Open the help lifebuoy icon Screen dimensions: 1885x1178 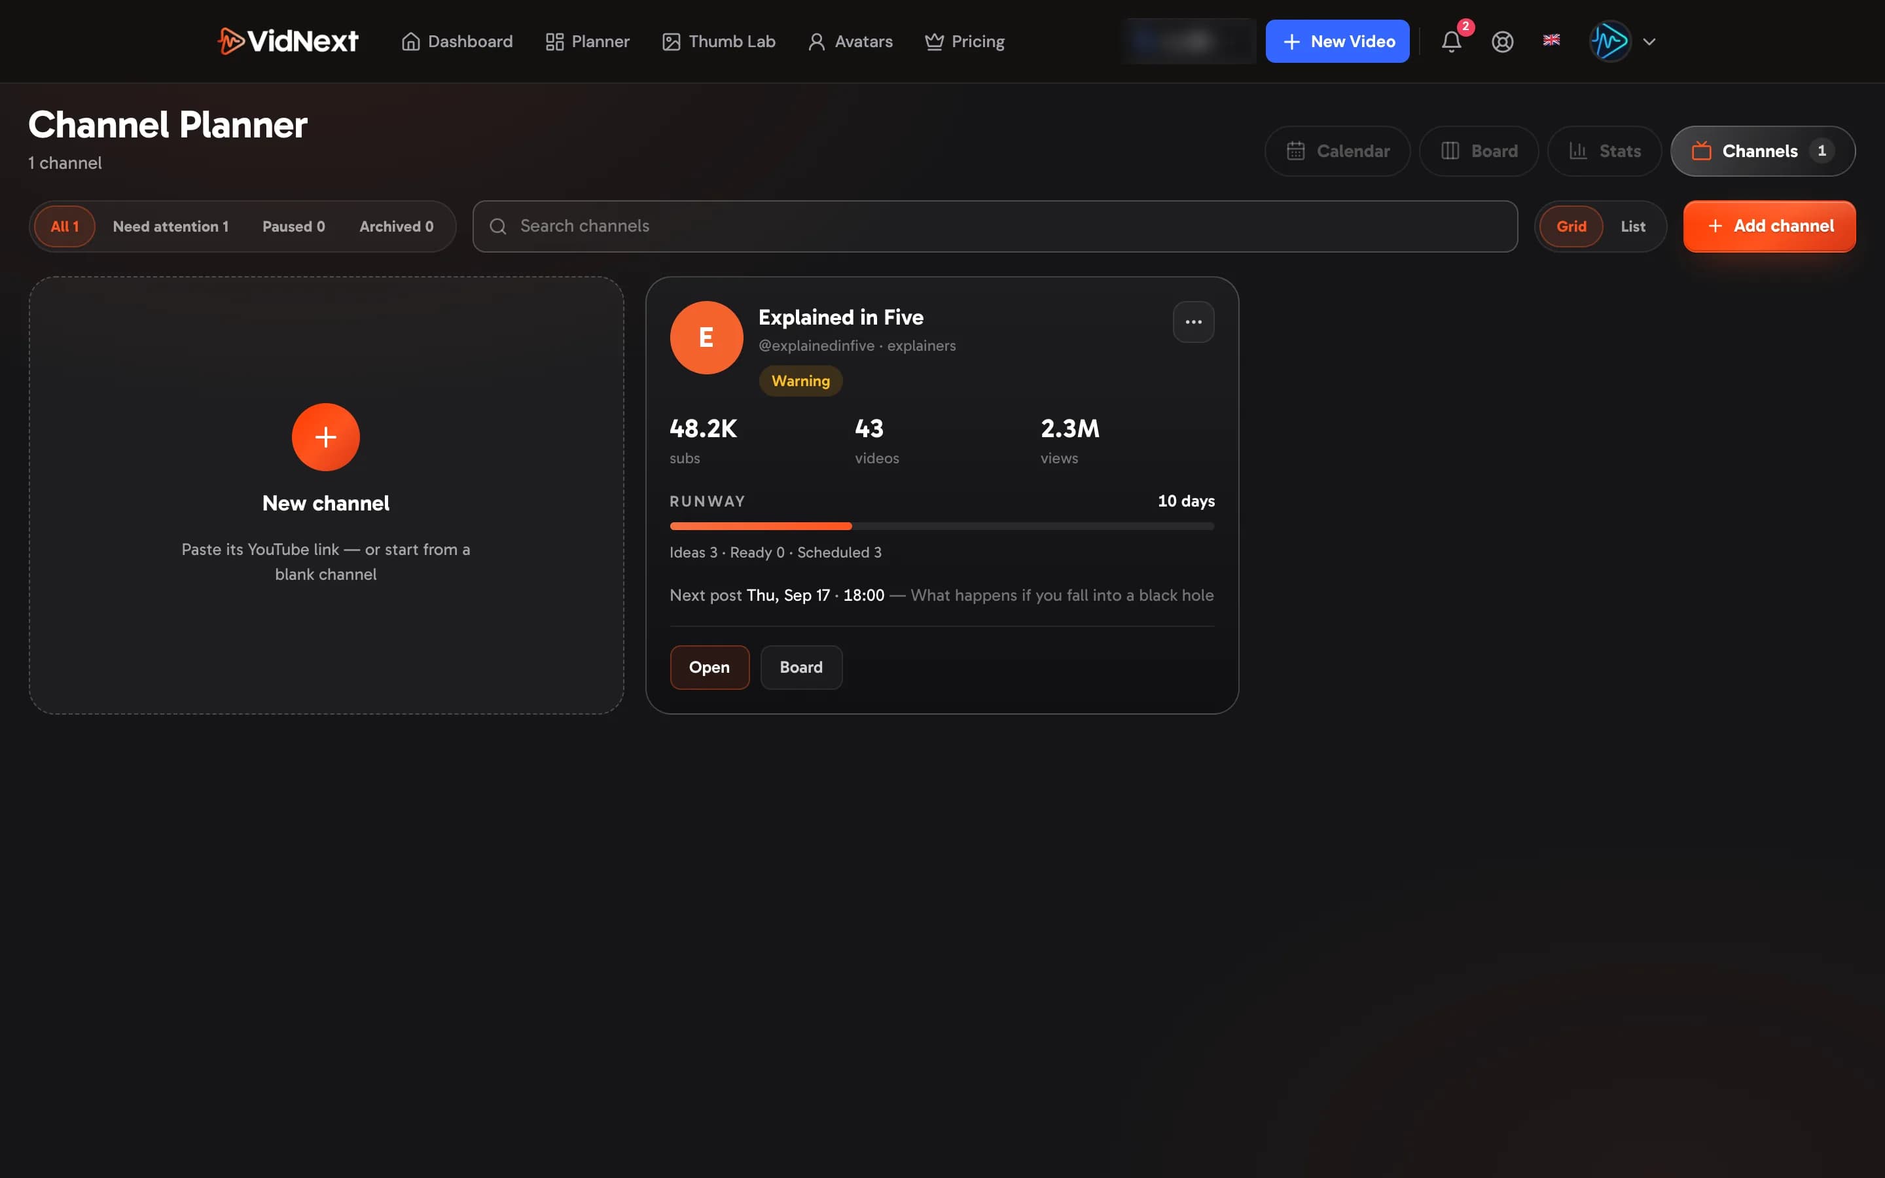1503,41
